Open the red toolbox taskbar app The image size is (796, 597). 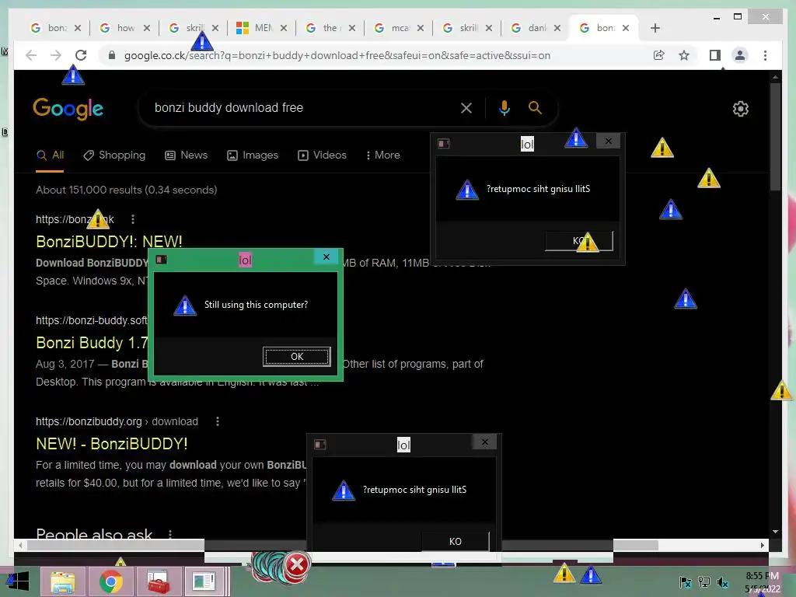(x=159, y=581)
